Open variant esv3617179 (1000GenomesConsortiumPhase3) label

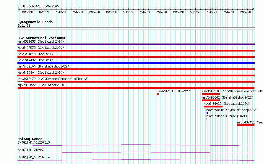53,79
